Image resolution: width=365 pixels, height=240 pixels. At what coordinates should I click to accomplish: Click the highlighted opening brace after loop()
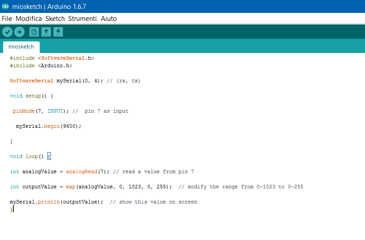(49, 156)
